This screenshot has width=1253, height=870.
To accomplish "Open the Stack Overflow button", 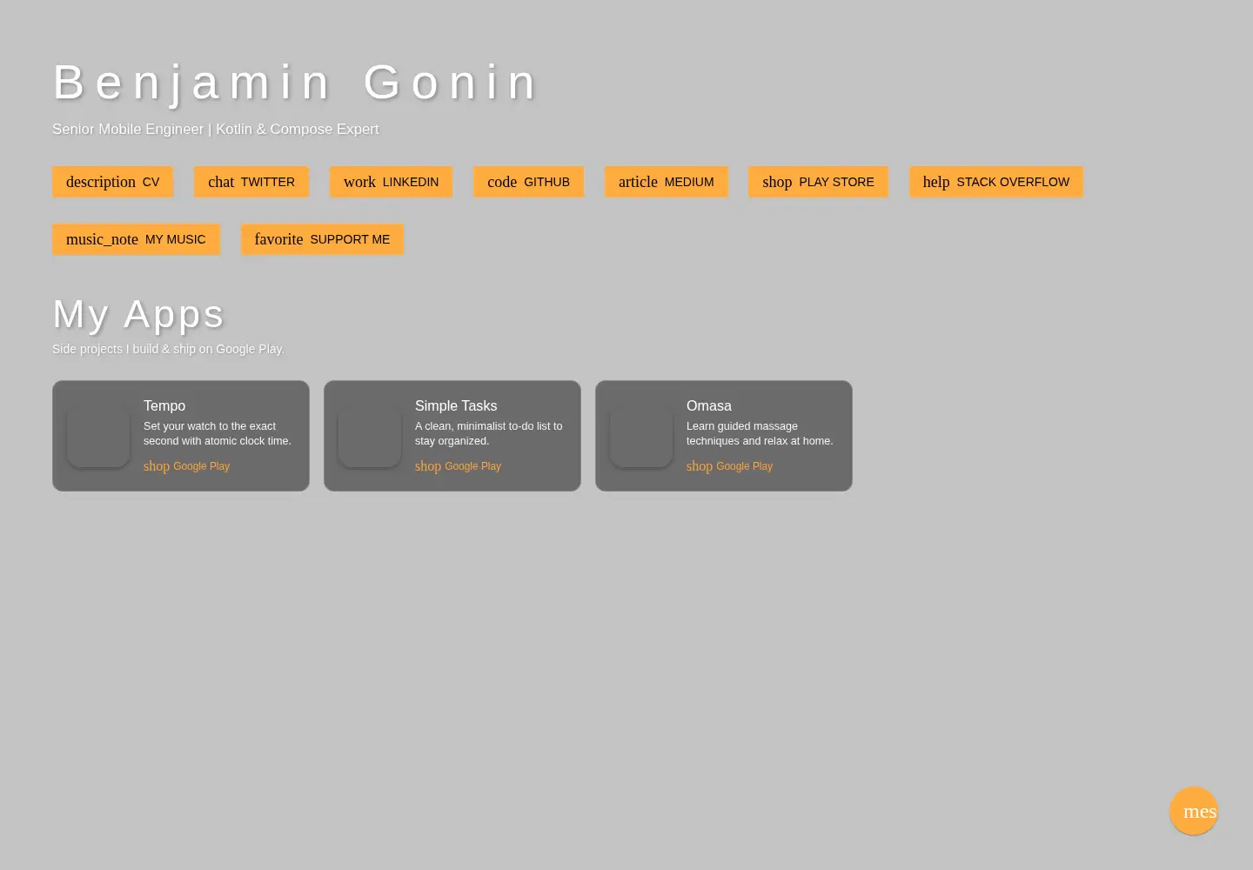I will click(x=996, y=182).
